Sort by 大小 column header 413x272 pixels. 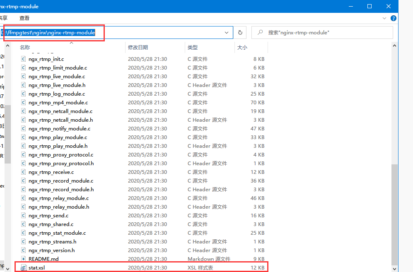point(242,47)
